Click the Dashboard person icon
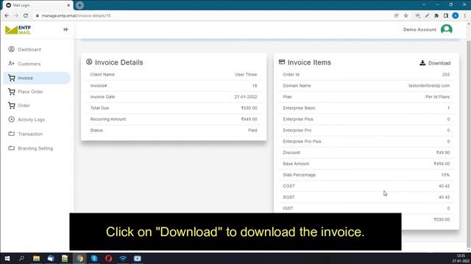 [12, 49]
